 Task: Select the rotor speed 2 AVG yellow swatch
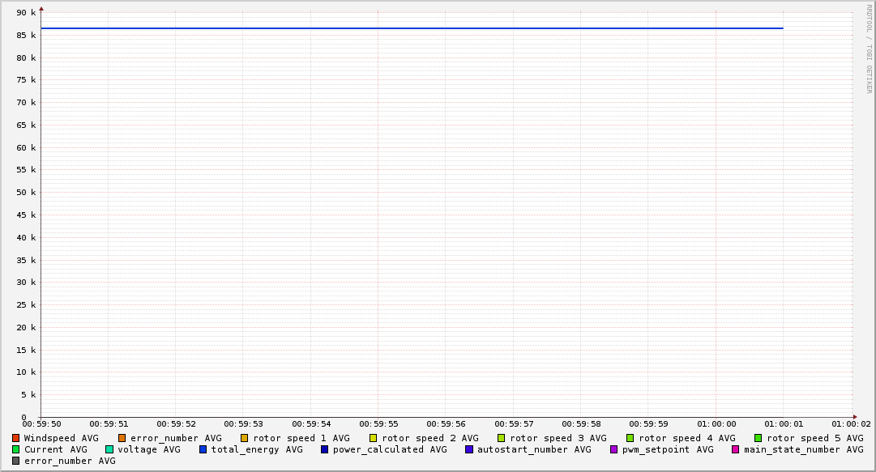[x=373, y=438]
